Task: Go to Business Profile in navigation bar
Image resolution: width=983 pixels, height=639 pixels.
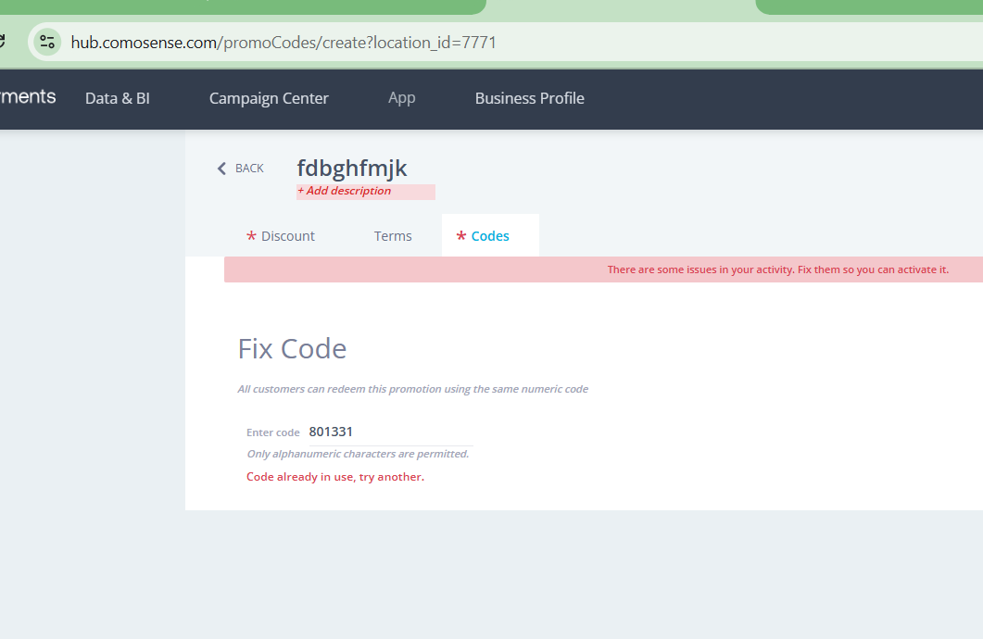Action: (529, 98)
